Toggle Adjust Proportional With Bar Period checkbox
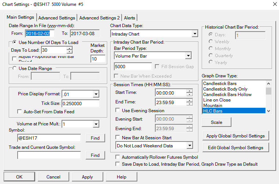Viewport: 279px width, 184px height. click(x=14, y=59)
